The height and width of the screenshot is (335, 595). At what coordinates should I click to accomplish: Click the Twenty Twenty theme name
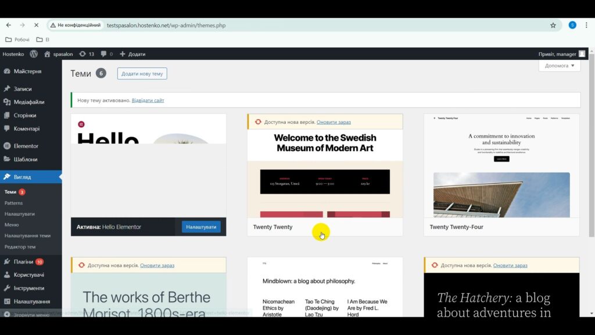(x=273, y=227)
